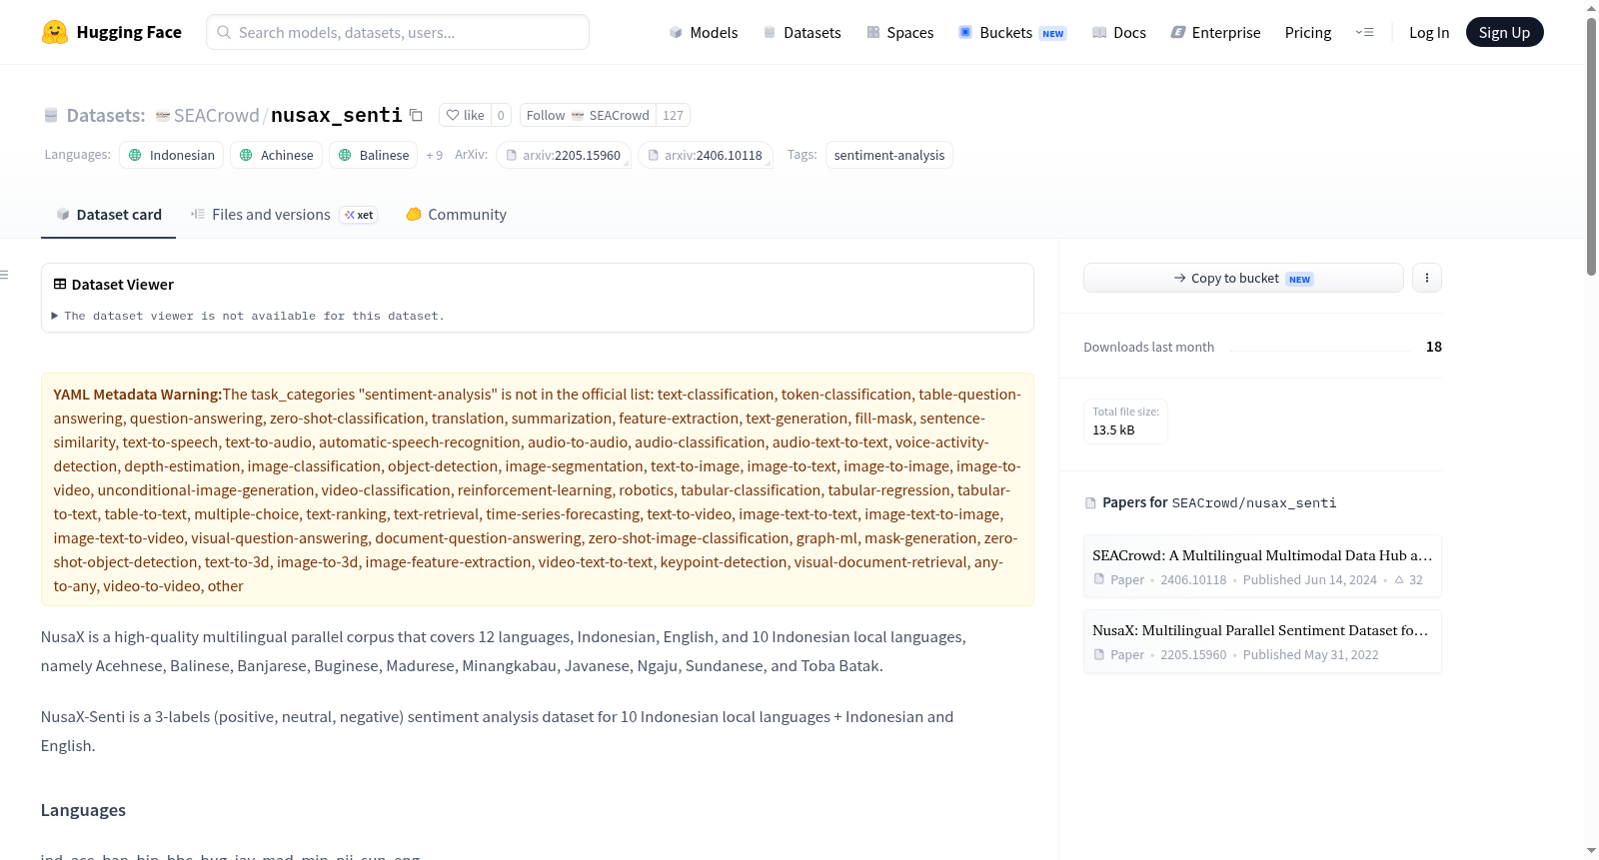Click the Total file size 13.5 kB
1599x860 pixels.
[1125, 422]
